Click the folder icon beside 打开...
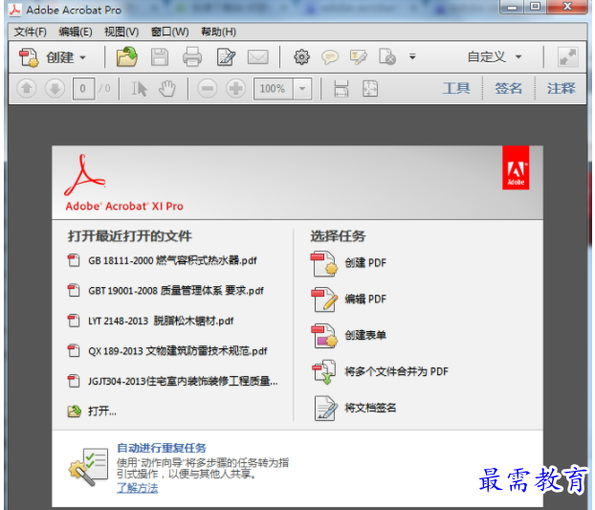This screenshot has width=595, height=510. click(75, 411)
